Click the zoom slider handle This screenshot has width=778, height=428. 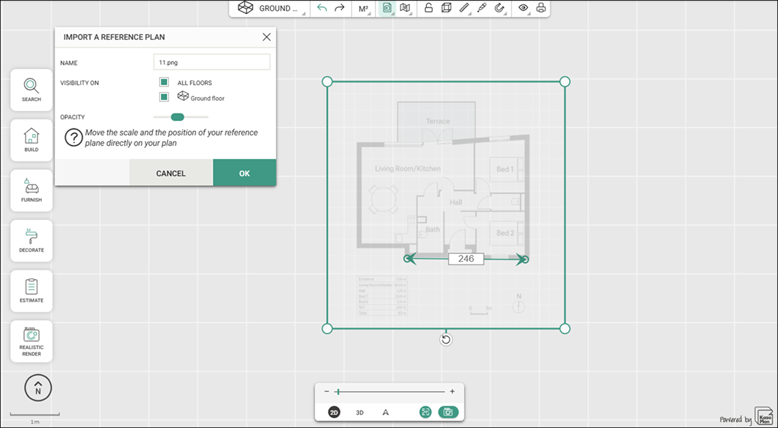pos(338,392)
